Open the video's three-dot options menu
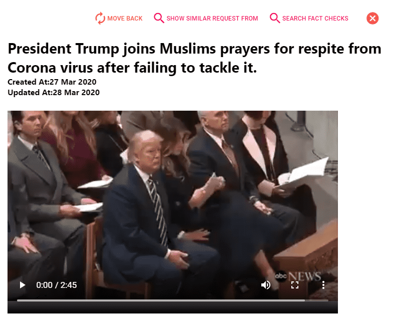395x329 pixels. (x=323, y=285)
